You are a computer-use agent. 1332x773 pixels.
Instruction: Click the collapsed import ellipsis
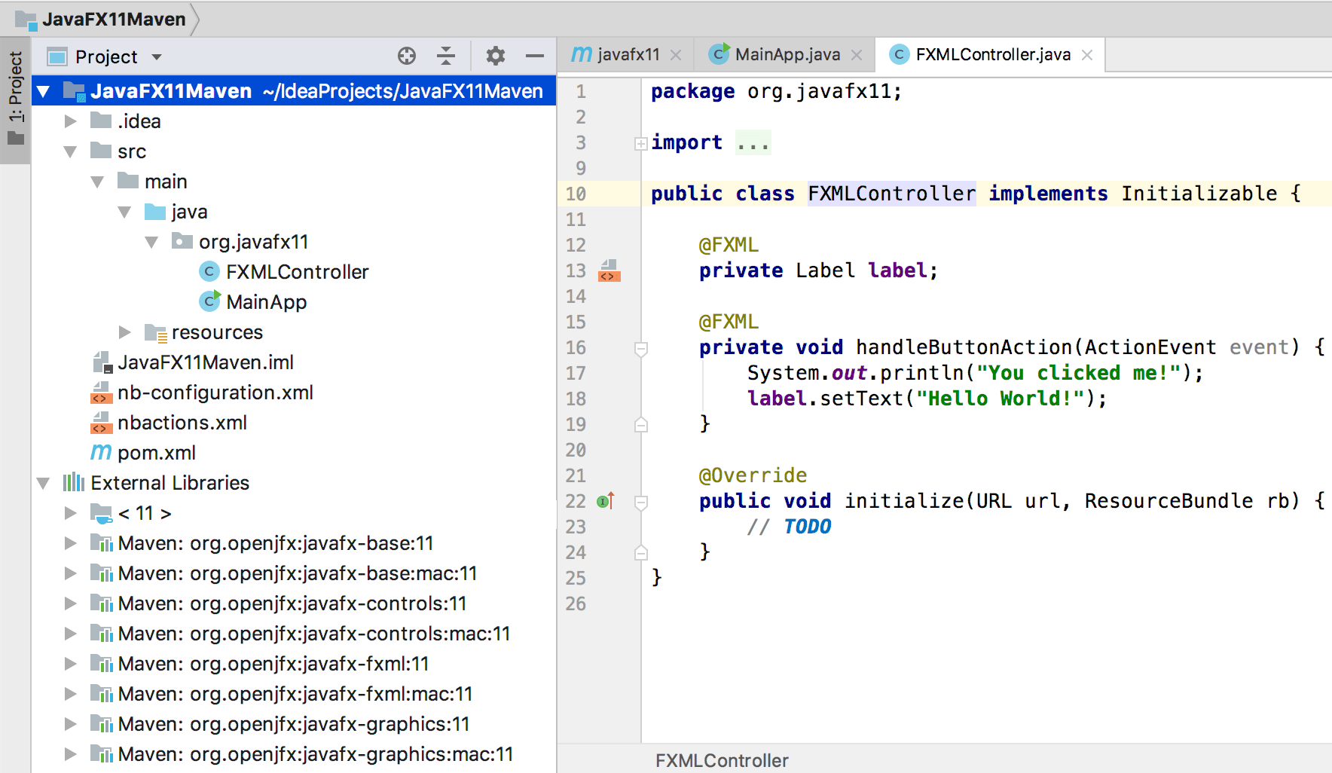pyautogui.click(x=753, y=143)
